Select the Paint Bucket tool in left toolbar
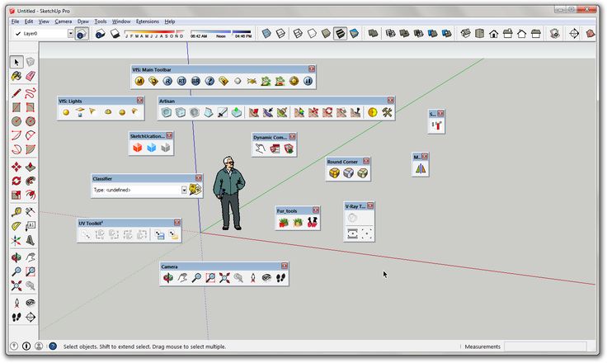This screenshot has height=363, width=607. pos(16,76)
